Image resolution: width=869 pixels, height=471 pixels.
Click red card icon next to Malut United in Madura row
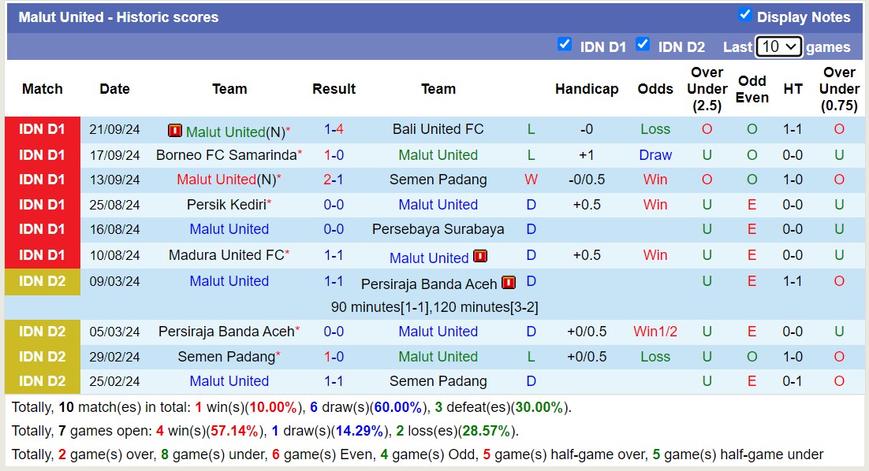480,257
